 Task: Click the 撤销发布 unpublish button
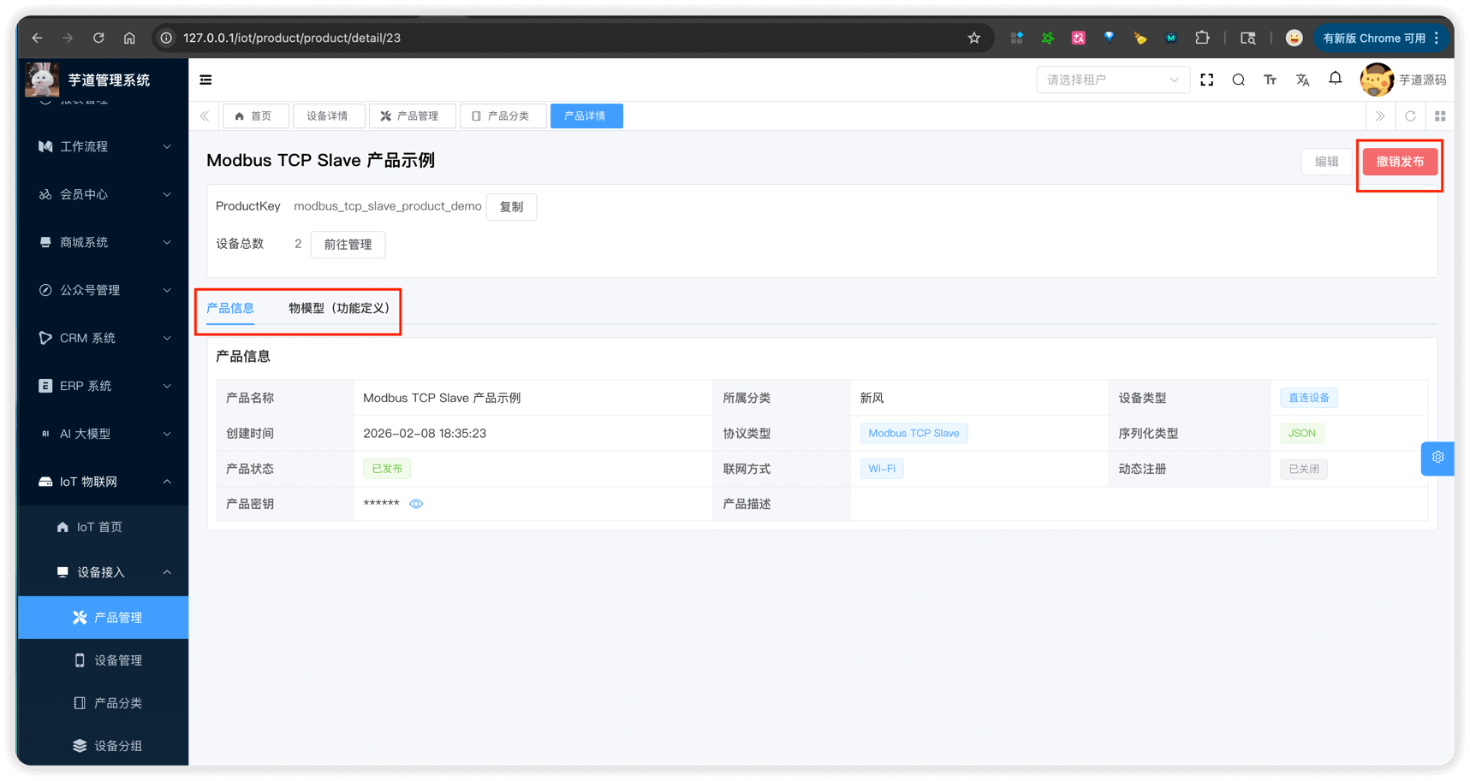(1399, 161)
